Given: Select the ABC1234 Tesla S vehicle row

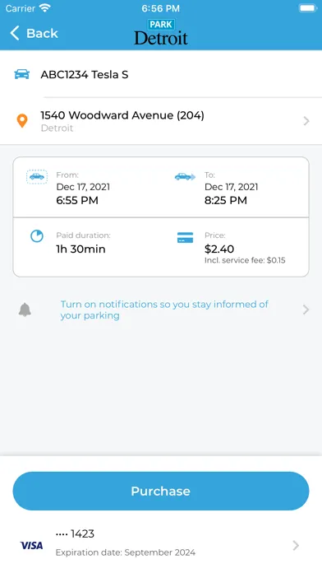Looking at the screenshot, I should (x=161, y=75).
